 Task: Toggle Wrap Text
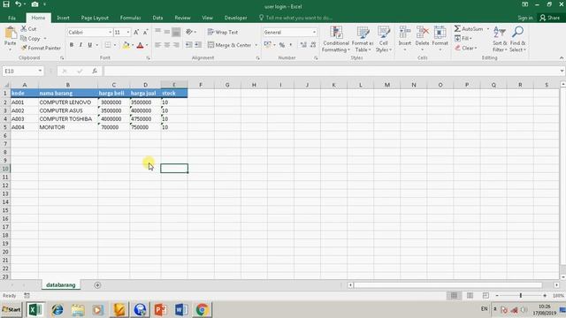223,32
